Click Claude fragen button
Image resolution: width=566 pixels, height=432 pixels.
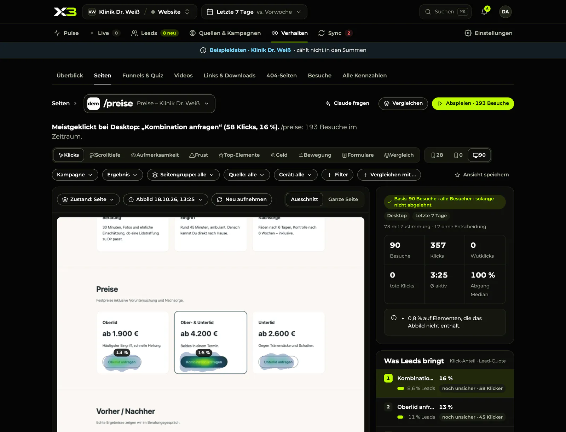pyautogui.click(x=347, y=103)
